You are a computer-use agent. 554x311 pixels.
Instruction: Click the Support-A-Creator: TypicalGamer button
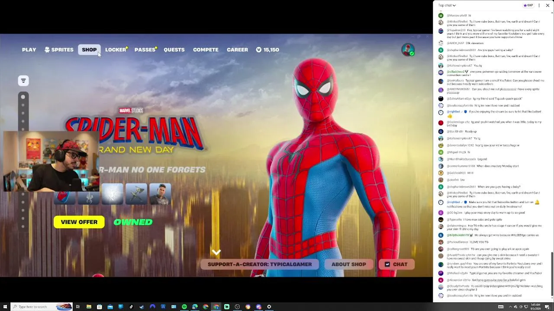(260, 264)
